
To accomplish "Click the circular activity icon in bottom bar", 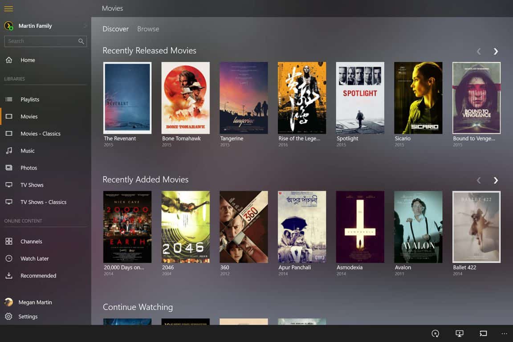I will tap(436, 334).
